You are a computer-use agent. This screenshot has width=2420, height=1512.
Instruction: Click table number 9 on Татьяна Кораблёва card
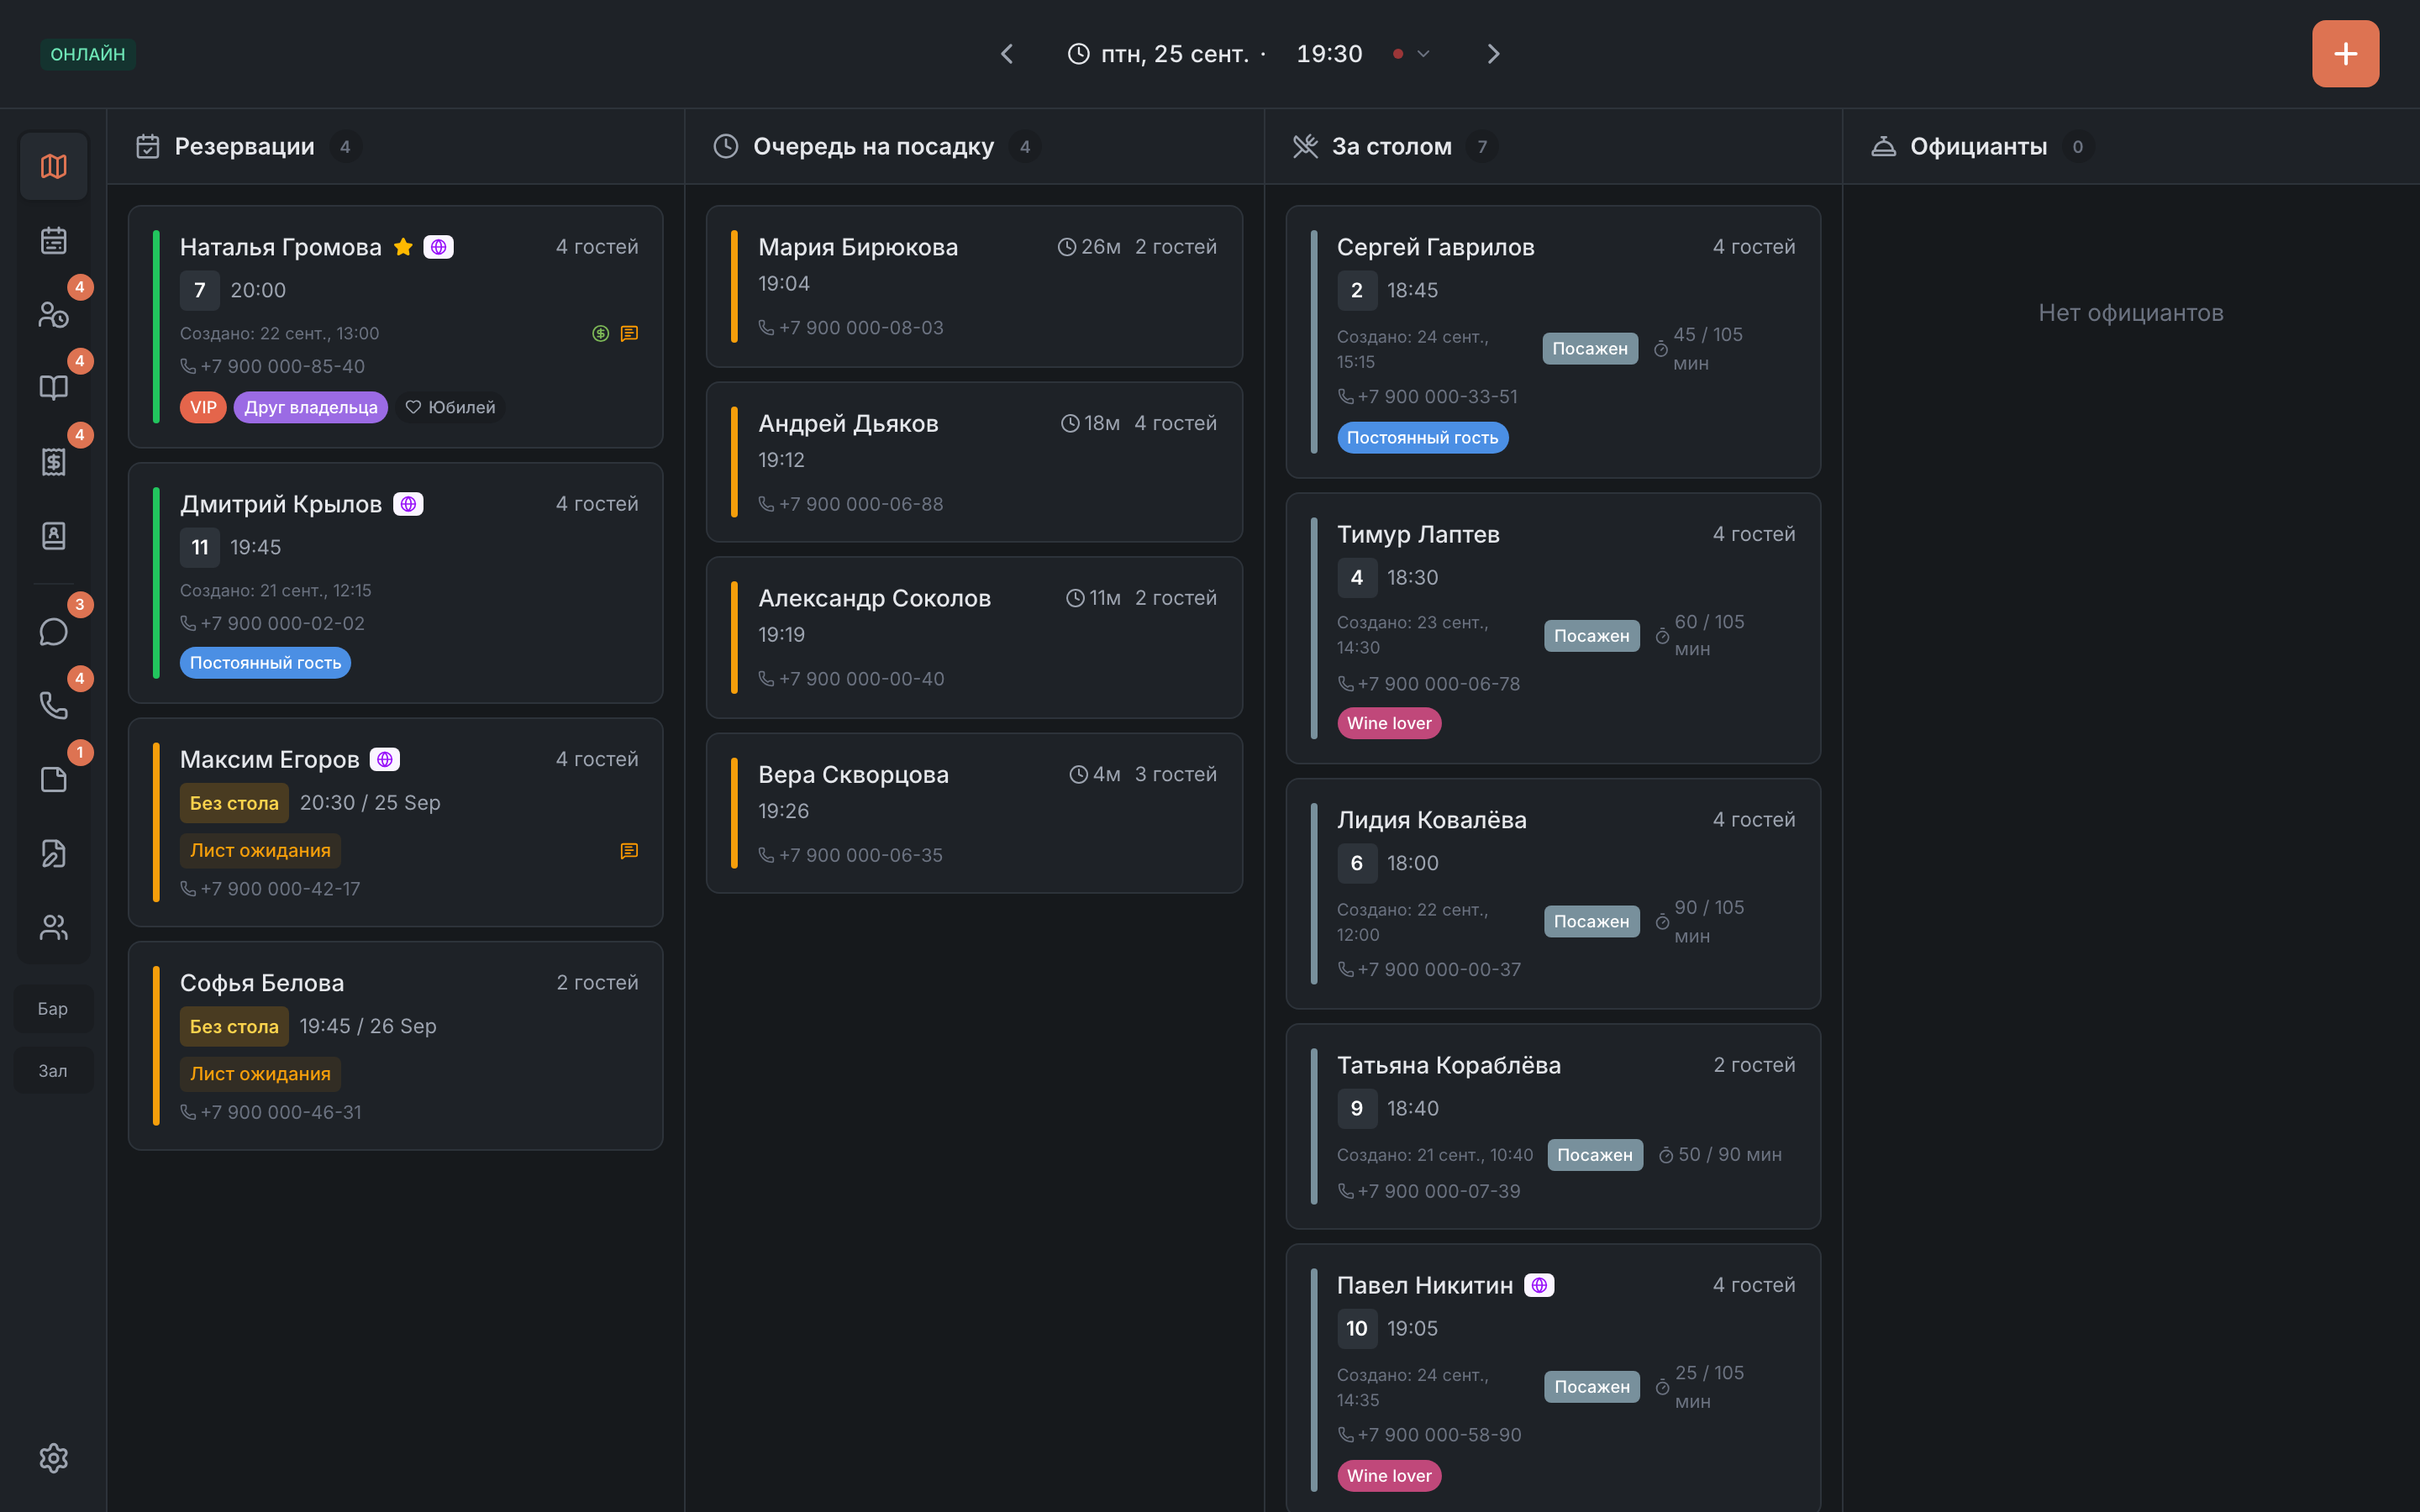[1357, 1109]
